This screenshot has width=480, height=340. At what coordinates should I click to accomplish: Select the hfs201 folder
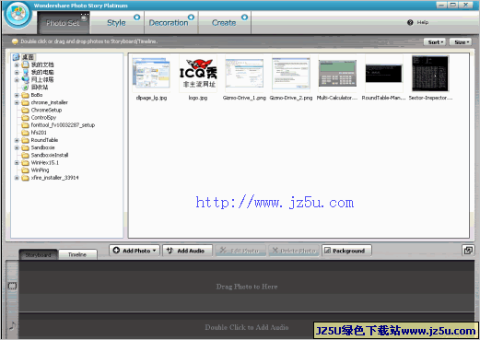34,133
